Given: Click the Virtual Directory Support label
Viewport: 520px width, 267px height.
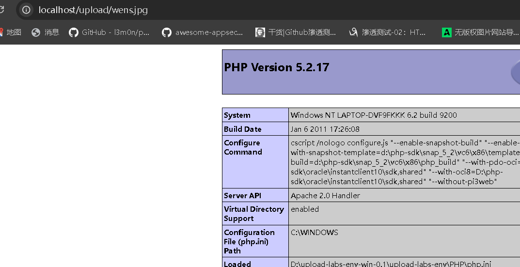Looking at the screenshot, I should point(254,214).
